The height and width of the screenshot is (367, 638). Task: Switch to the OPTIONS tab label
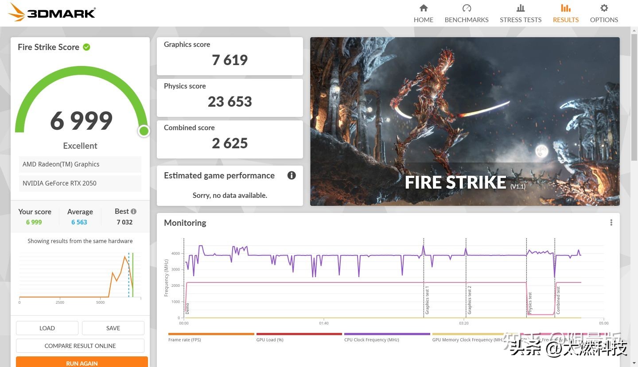604,20
